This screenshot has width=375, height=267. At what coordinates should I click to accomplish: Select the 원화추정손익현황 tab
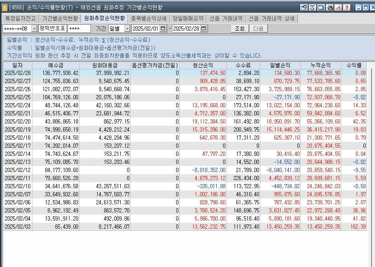tap(105, 18)
